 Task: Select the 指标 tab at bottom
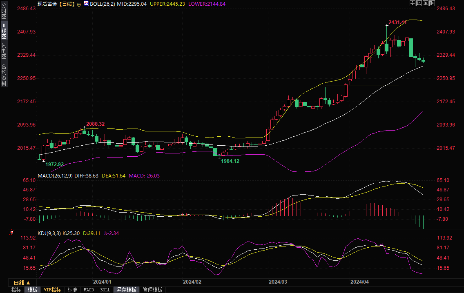pos(16,290)
